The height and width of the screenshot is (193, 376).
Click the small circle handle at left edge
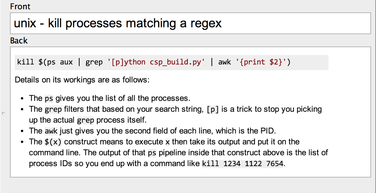(x=3, y=114)
